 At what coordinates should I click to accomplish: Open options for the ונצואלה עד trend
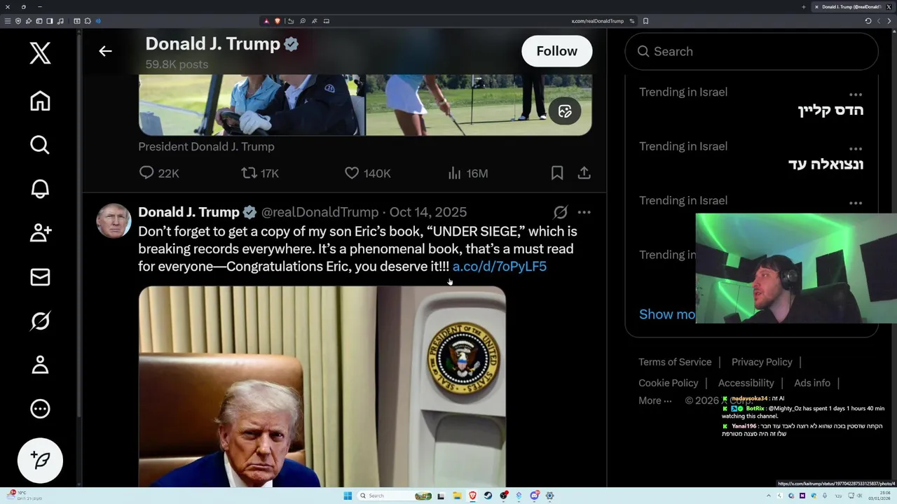pos(856,148)
